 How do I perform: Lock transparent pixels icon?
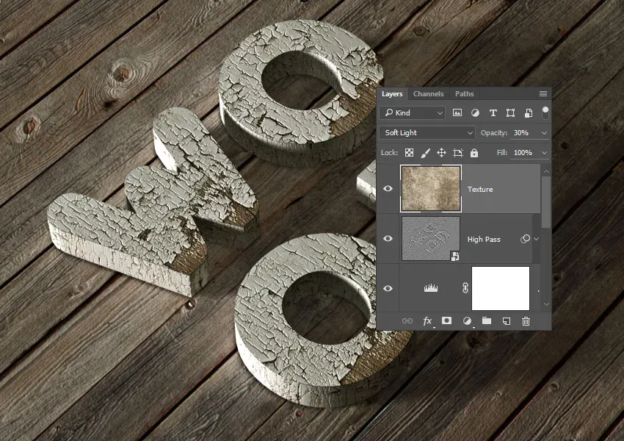pyautogui.click(x=409, y=153)
